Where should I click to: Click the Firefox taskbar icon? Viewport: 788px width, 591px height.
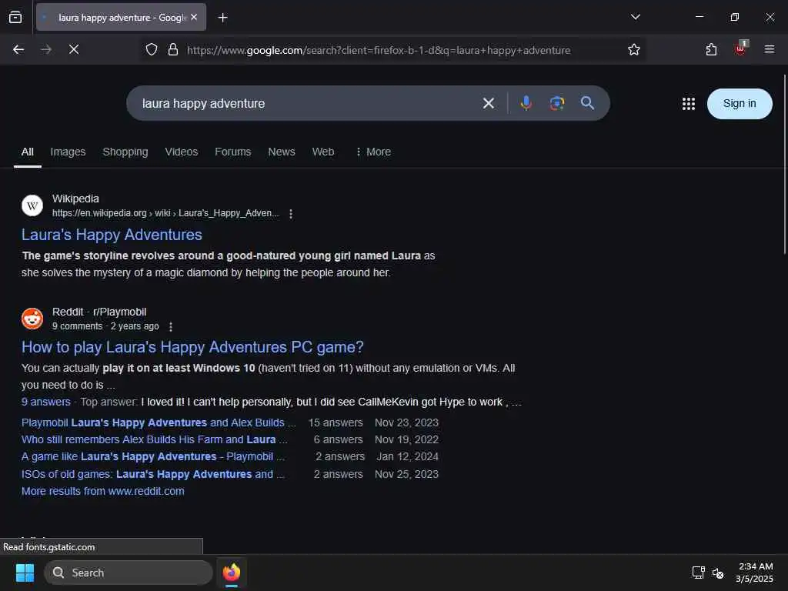pos(232,573)
